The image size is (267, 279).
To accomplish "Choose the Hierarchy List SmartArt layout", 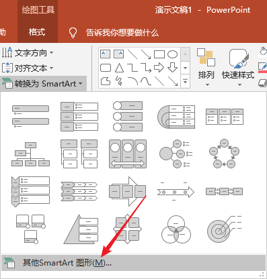I will pyautogui.click(x=79, y=154).
